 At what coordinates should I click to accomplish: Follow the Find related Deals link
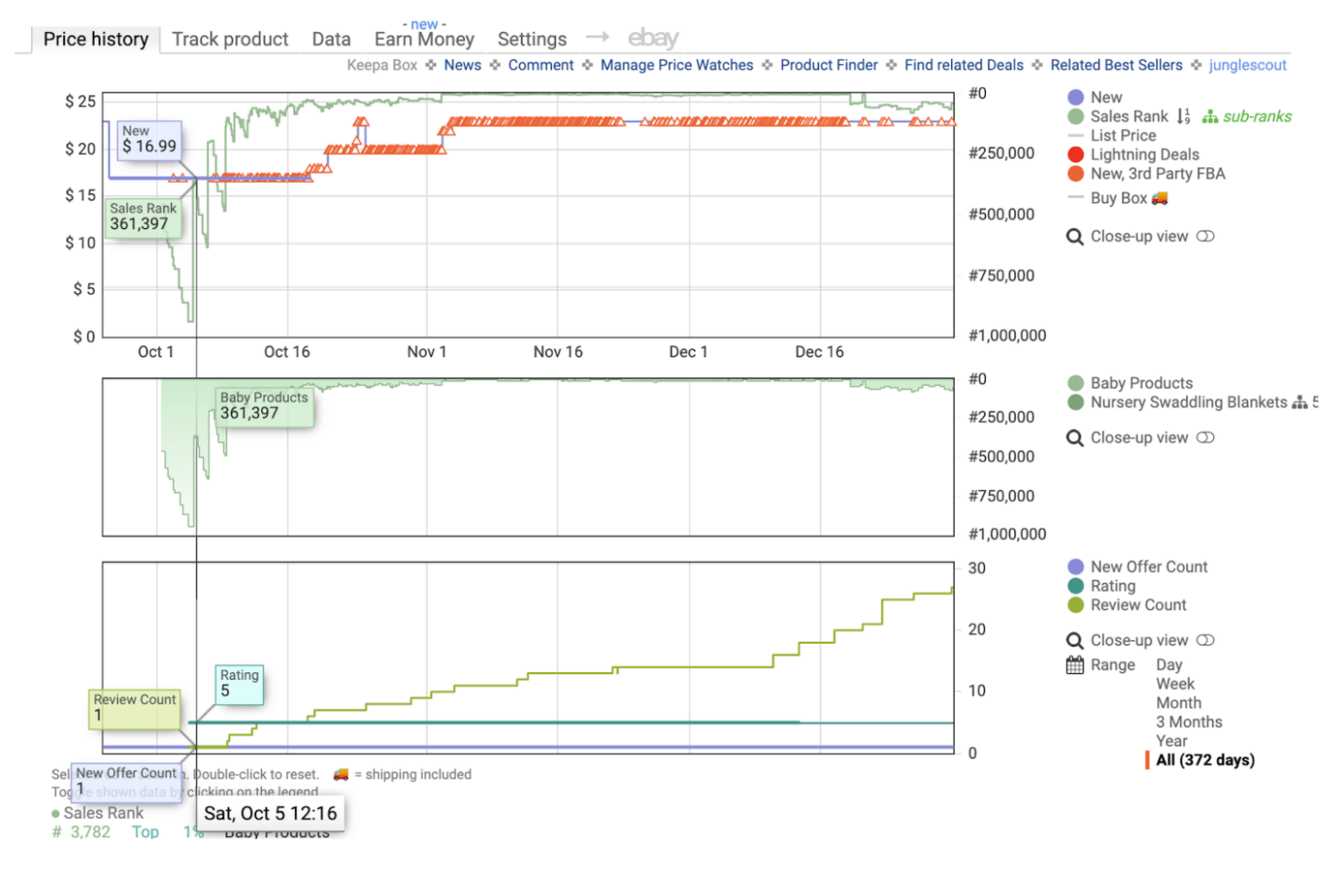point(963,65)
